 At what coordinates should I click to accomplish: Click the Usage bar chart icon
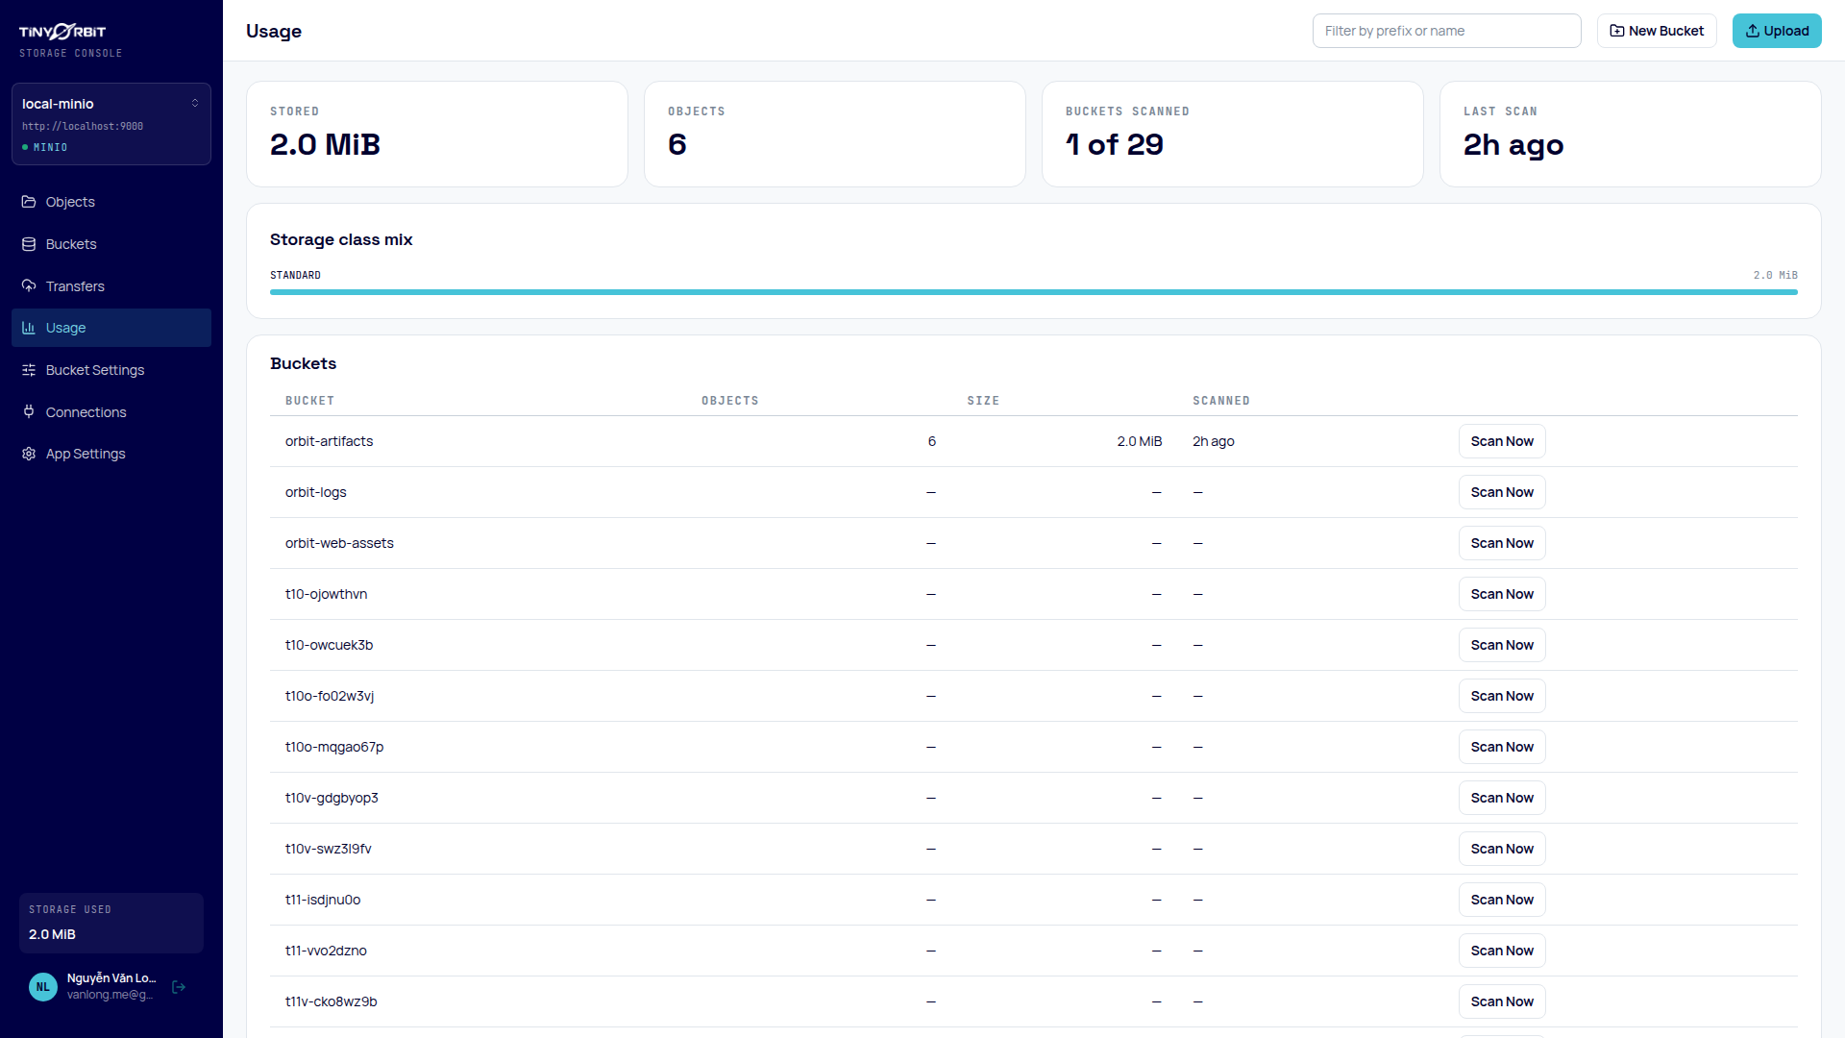click(x=29, y=328)
